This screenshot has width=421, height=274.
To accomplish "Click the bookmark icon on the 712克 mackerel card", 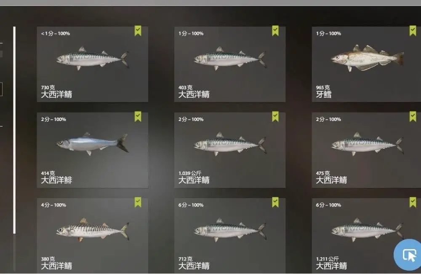I will (x=275, y=202).
